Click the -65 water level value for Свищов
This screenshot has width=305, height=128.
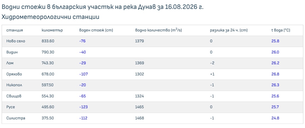83,96
